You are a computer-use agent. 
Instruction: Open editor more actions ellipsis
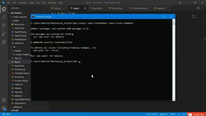[202, 8]
